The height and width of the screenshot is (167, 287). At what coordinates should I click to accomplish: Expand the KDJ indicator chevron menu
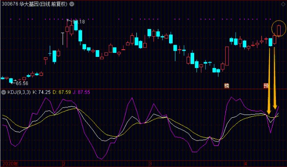[x=4, y=92]
